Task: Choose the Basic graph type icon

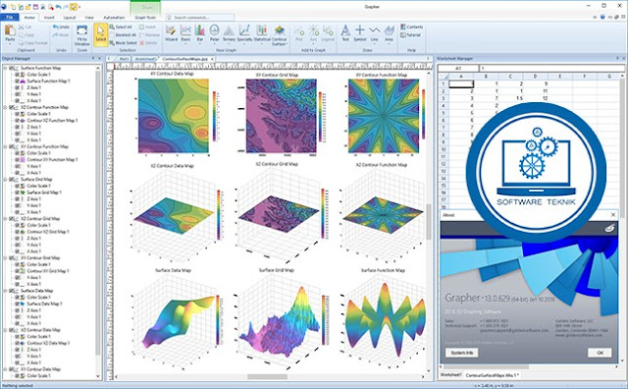Action: tap(185, 30)
